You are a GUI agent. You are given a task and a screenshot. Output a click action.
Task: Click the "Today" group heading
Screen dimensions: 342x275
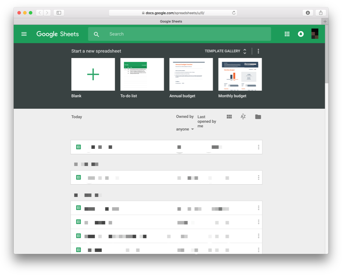pos(77,117)
